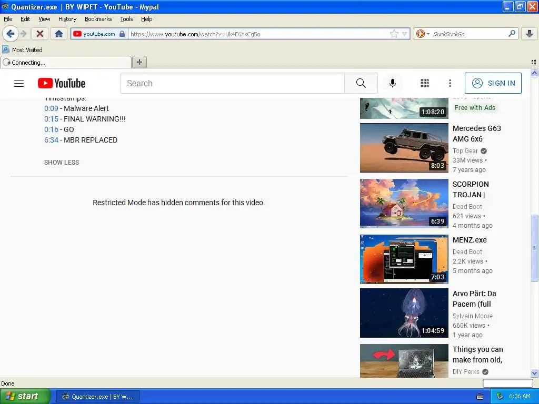The height and width of the screenshot is (404, 539).
Task: Jump to timestamp 0:16 GO
Action: click(51, 129)
